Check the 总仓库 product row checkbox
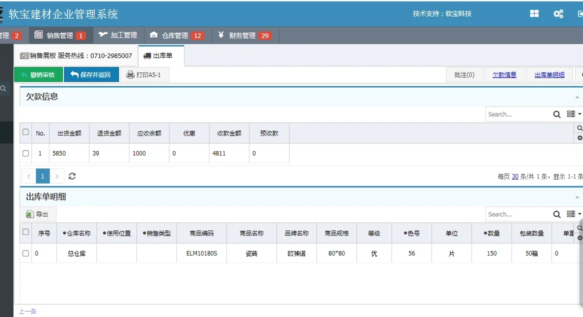 (25, 253)
